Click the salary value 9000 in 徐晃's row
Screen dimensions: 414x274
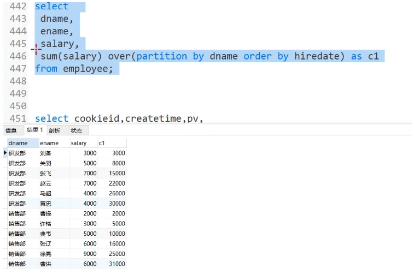pos(90,254)
